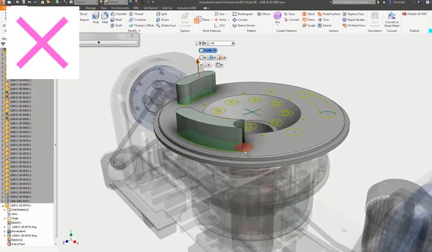Click Publish 3D PDF button

pos(414,14)
